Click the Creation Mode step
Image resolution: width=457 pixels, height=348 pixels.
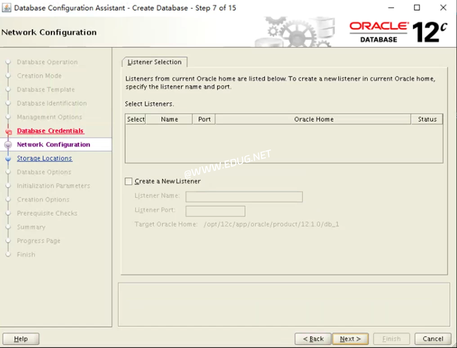pos(39,75)
